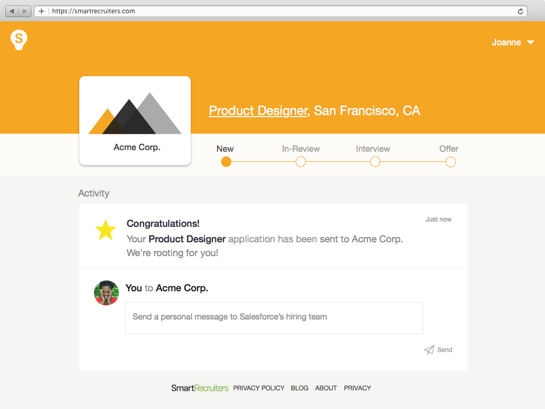Image resolution: width=545 pixels, height=409 pixels.
Task: Open the Product Designer job link
Action: tap(258, 111)
